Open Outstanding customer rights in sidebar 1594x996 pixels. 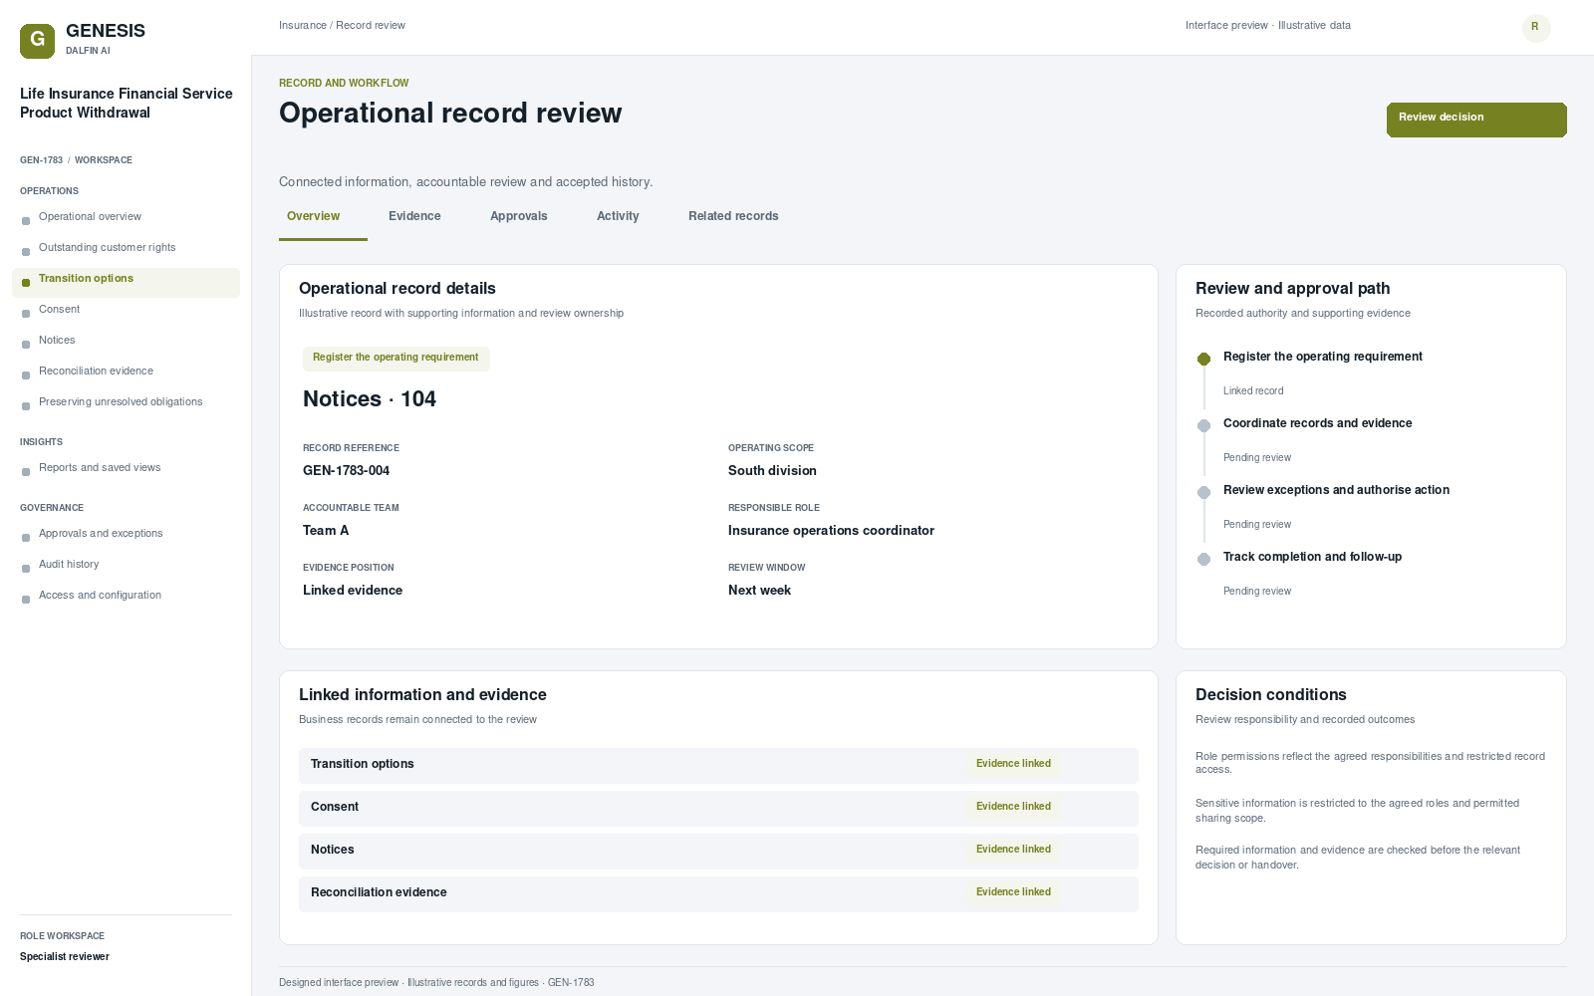[x=126, y=248]
